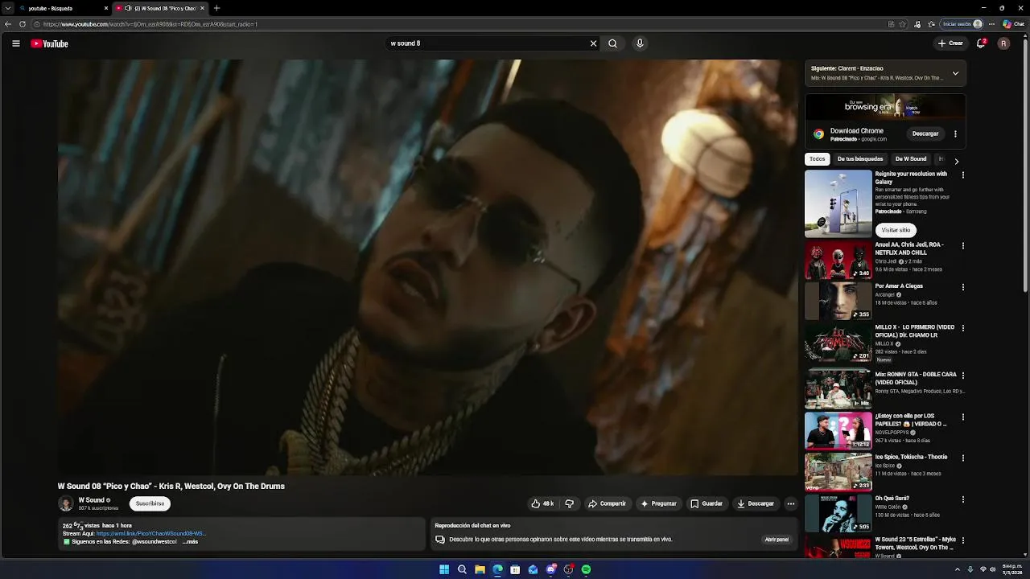Switch to youtube - Búsqueda browser tab
Image resolution: width=1030 pixels, height=579 pixels.
[63, 8]
